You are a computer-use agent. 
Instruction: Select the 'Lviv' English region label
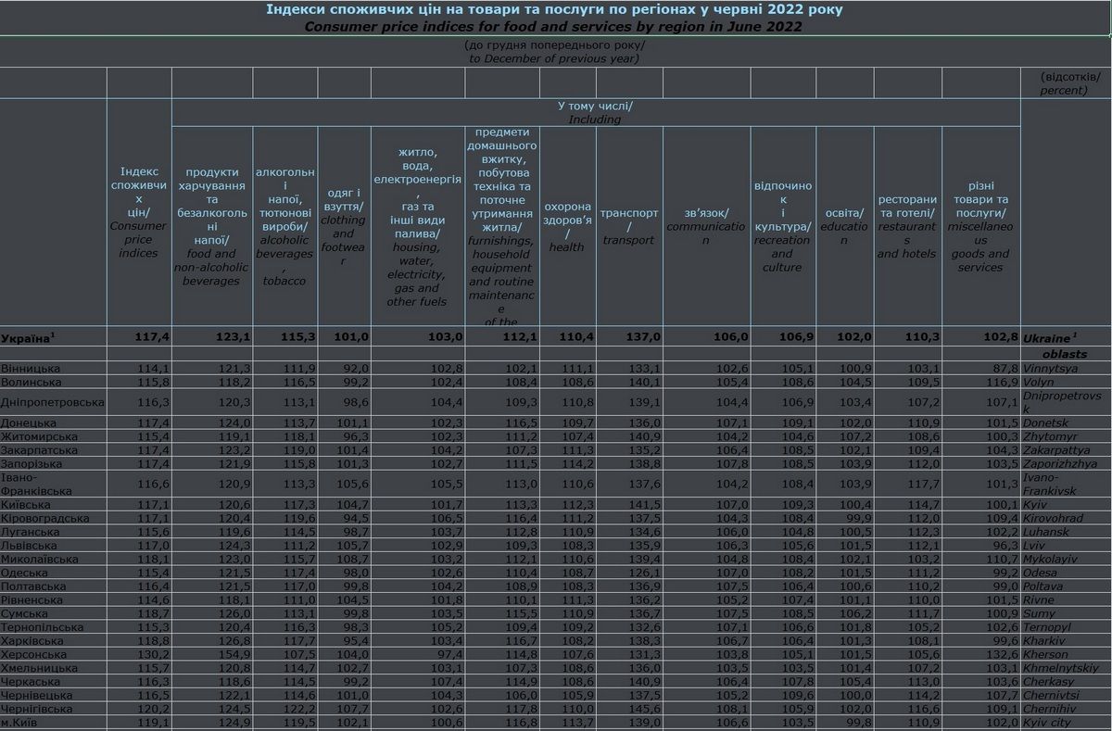tap(1036, 547)
